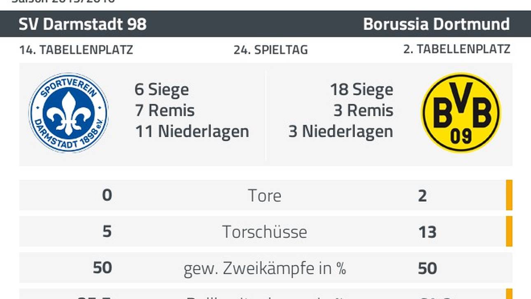The height and width of the screenshot is (299, 531).
Task: Click the 2. Tabellenplatz label
Action: click(x=456, y=49)
